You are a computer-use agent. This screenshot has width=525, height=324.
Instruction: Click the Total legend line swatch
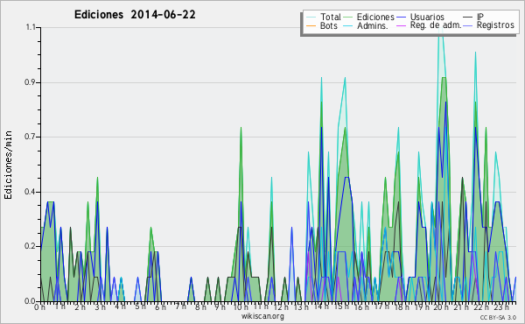[x=311, y=17]
